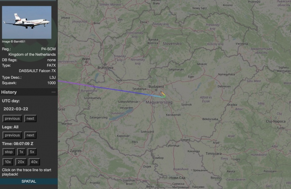Click the P4-SCM registration value
291x189 pixels.
48,49
